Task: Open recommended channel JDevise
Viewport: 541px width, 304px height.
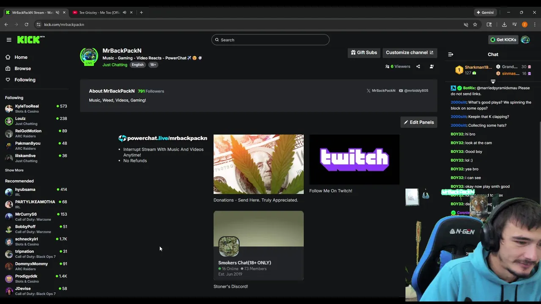Action: pyautogui.click(x=36, y=291)
